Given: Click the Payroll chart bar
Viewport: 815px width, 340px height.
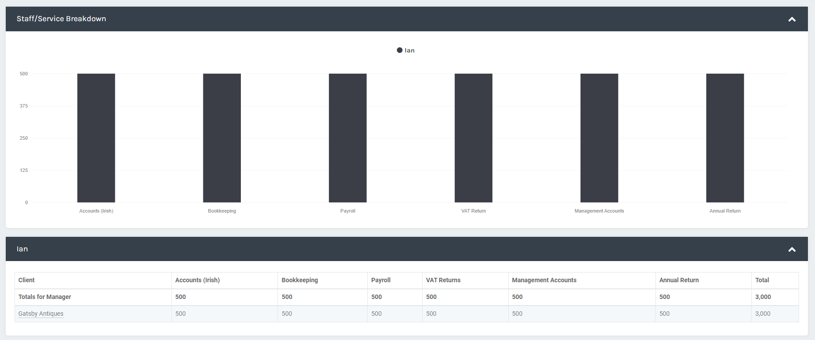Looking at the screenshot, I should point(348,138).
